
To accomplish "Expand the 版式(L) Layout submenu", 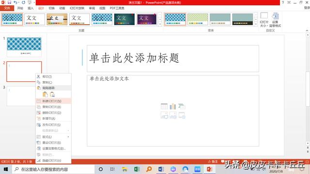I will pyautogui.click(x=53, y=137).
